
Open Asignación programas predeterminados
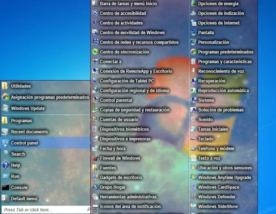tap(45, 97)
